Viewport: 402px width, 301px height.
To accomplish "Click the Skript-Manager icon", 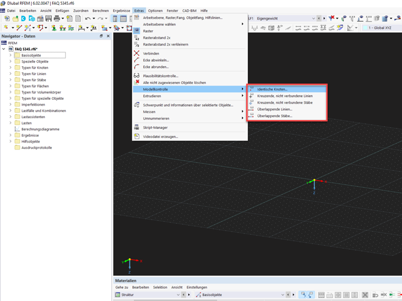I will [136, 127].
